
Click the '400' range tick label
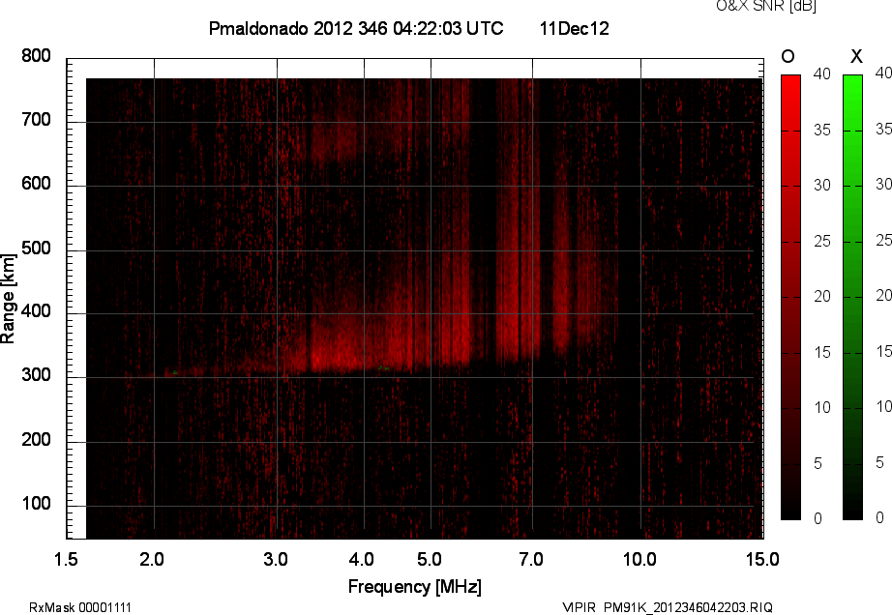pyautogui.click(x=36, y=311)
